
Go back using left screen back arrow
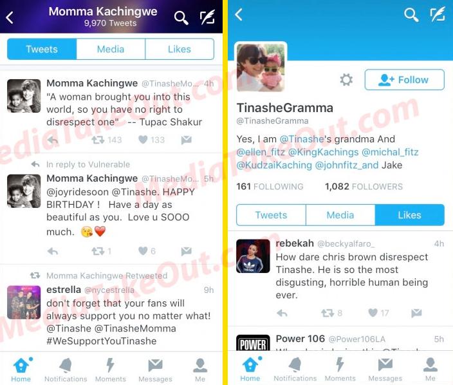coord(10,17)
